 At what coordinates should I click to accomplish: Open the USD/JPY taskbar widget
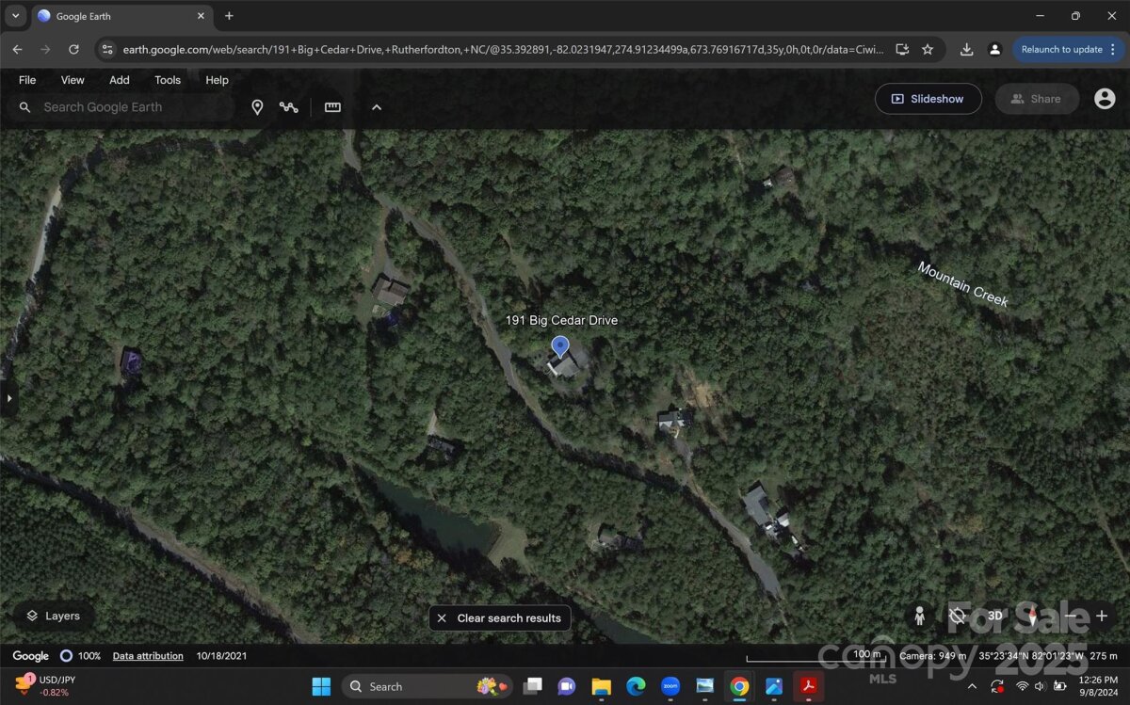click(47, 685)
